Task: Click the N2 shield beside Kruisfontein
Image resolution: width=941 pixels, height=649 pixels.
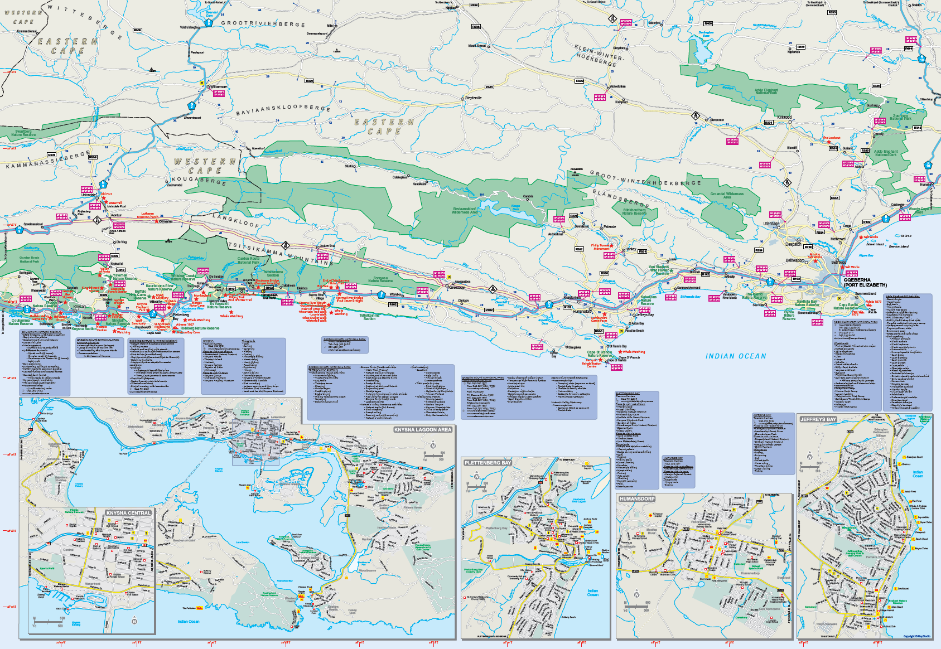Action: point(549,304)
